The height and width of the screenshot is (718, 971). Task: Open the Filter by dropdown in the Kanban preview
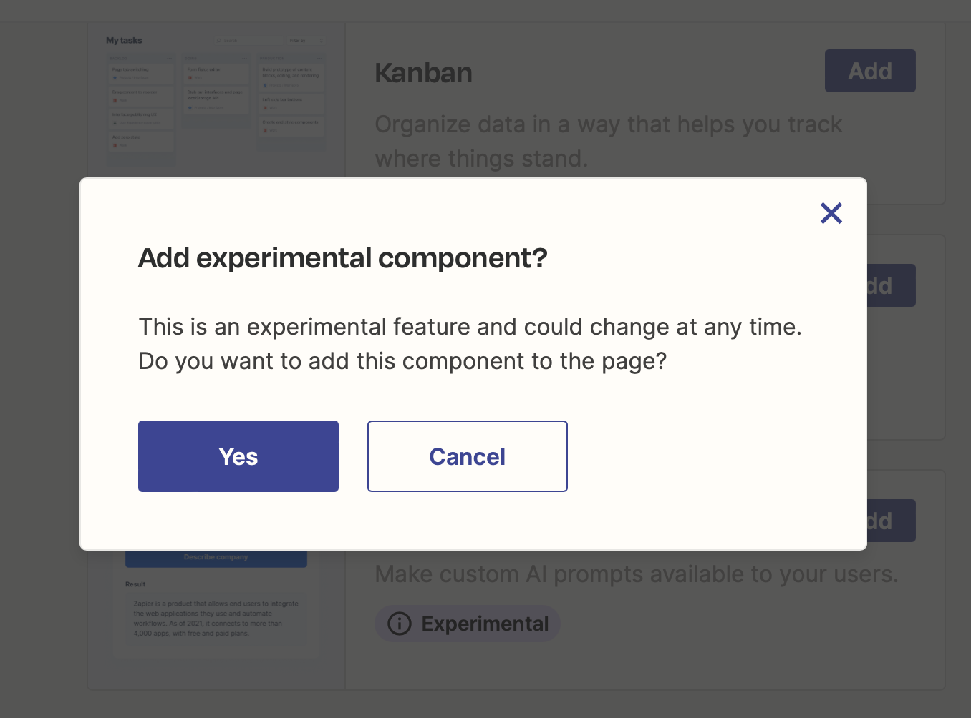pos(306,41)
